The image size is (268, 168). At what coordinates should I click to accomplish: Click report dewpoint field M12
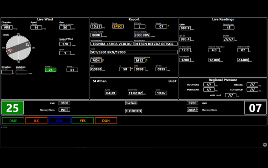[x=140, y=60]
